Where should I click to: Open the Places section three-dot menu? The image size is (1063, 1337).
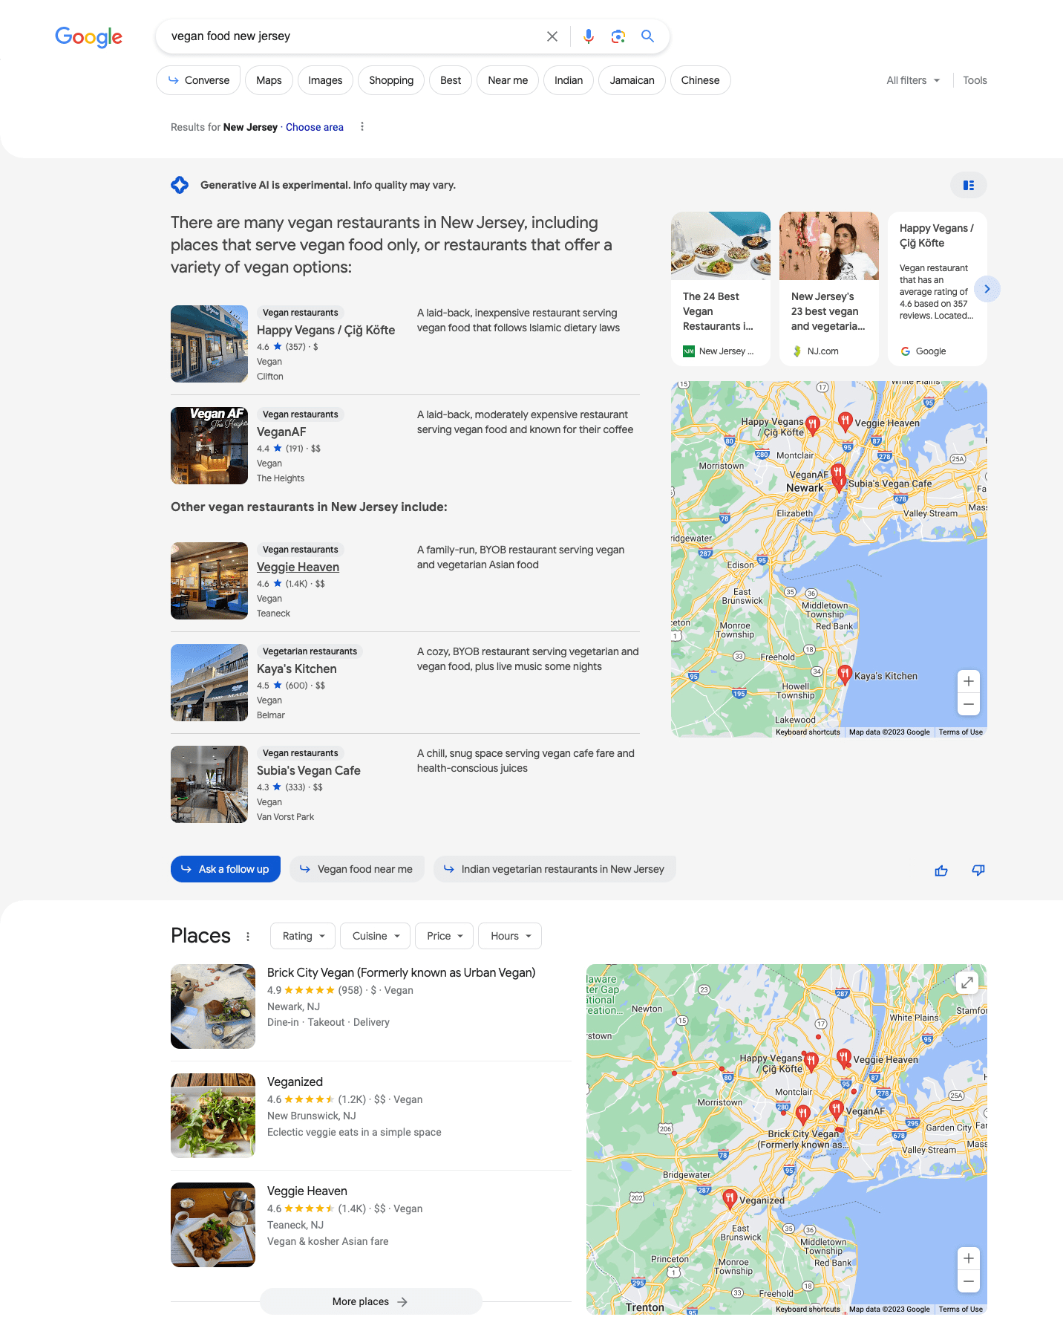248,937
